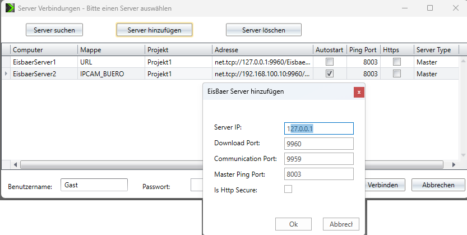
Task: Click the Server suchen button
Action: (x=54, y=30)
